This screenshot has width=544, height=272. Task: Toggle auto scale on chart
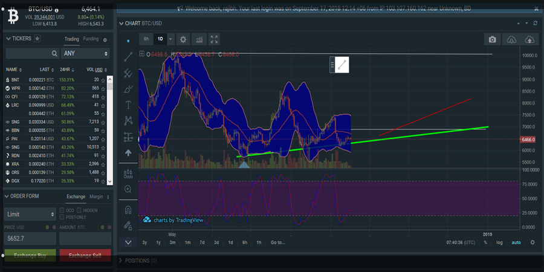coord(516,242)
